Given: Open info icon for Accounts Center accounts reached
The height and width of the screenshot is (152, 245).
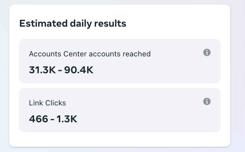Looking at the screenshot, I should [x=207, y=52].
